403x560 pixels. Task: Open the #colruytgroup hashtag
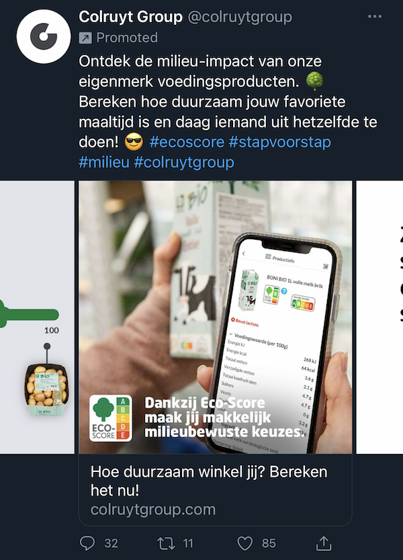click(184, 162)
